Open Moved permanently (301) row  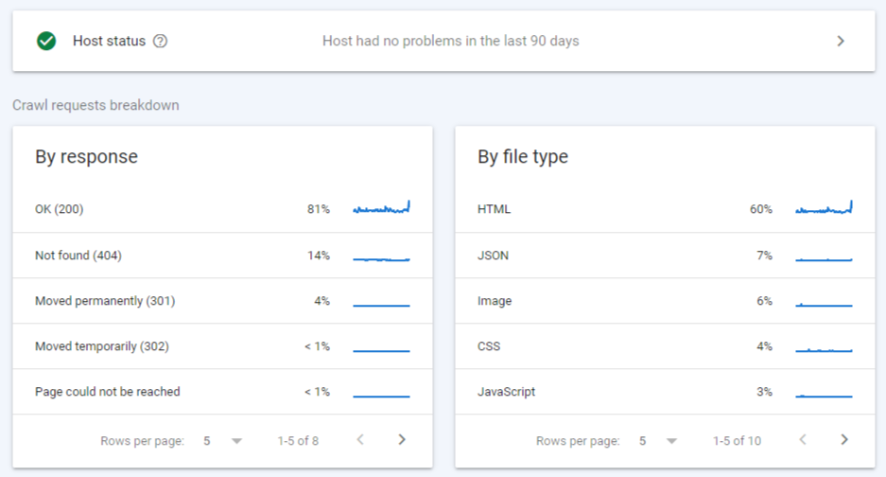105,301
